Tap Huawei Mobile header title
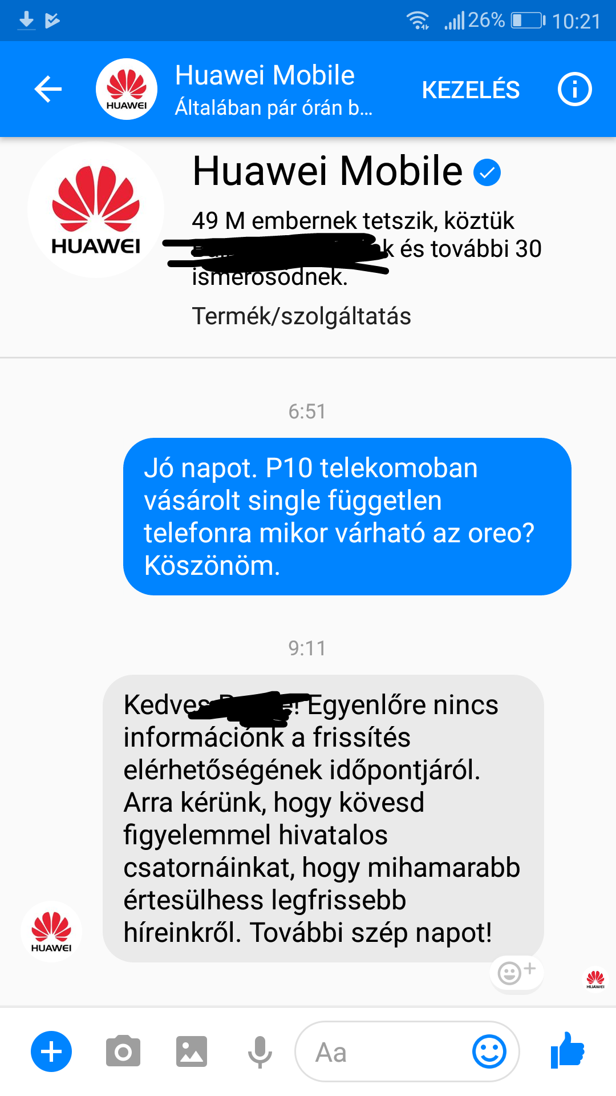The height and width of the screenshot is (1096, 616). (265, 75)
